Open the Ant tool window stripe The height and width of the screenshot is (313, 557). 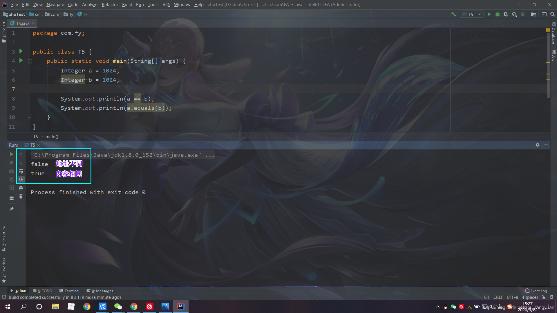(x=554, y=55)
